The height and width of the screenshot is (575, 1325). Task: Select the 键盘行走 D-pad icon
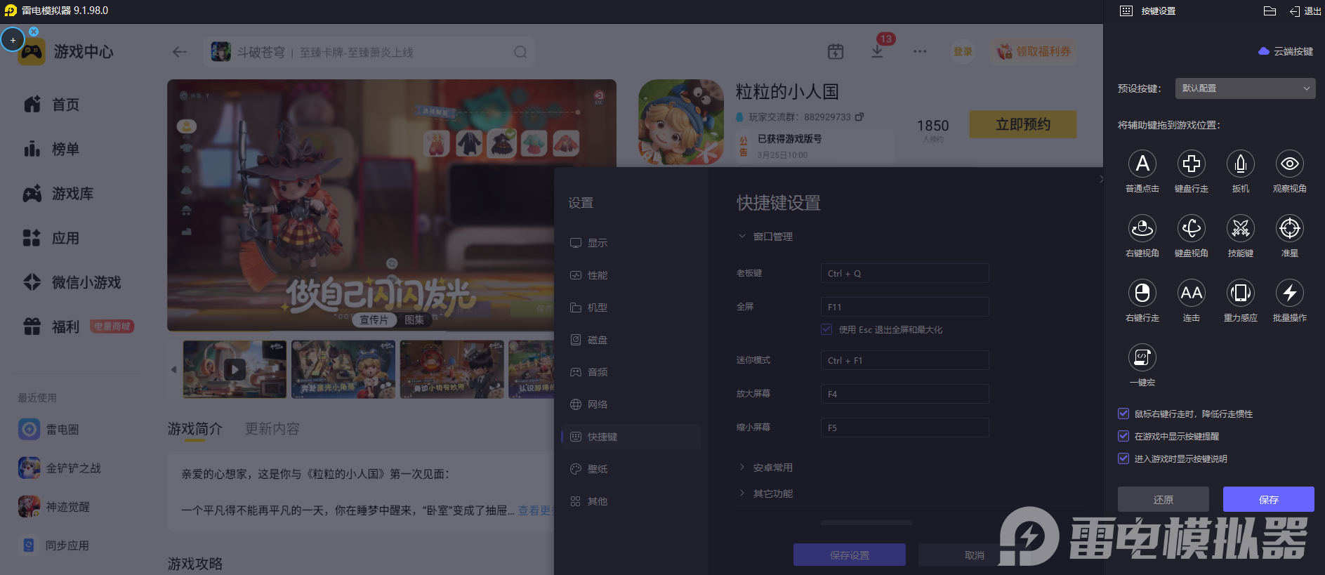point(1191,164)
